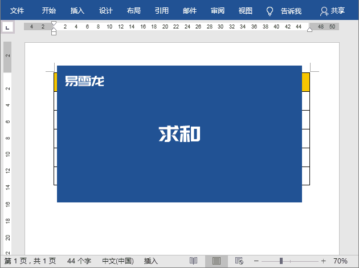
Task: Click the 易雪龙 logo text
Action: coord(84,81)
